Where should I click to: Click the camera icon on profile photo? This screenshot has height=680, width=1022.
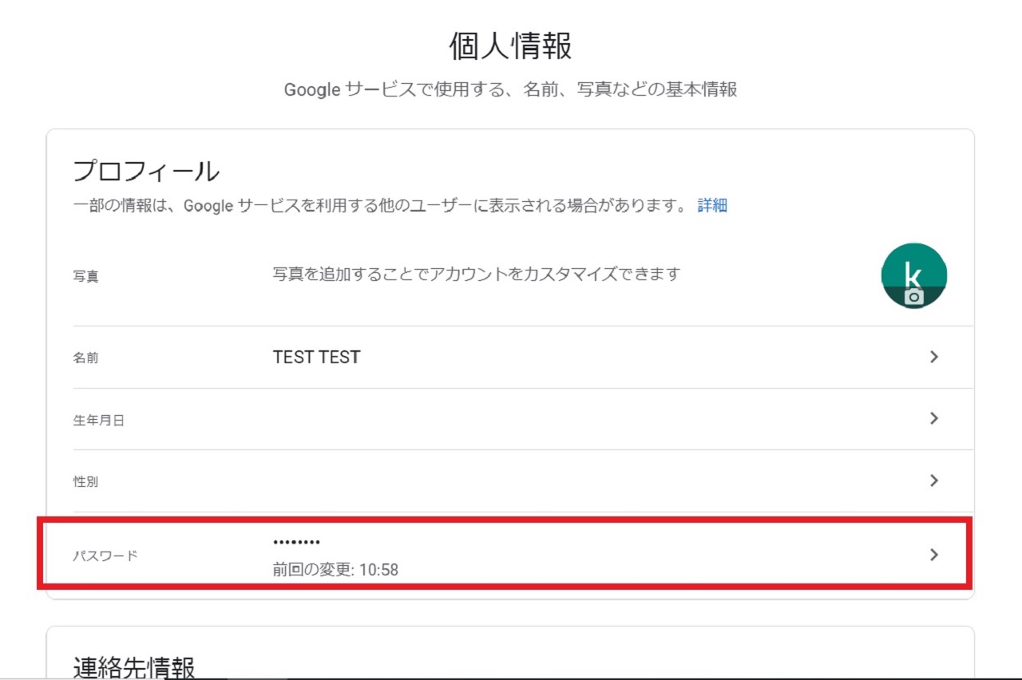pyautogui.click(x=914, y=297)
